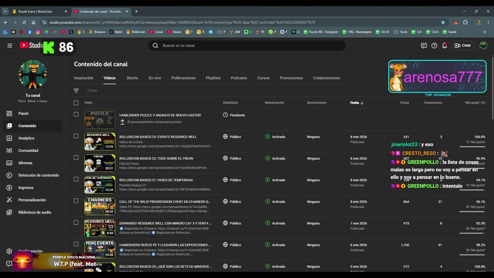Check the HAMENGERS! NUEVO PE video checkbox

click(76, 244)
